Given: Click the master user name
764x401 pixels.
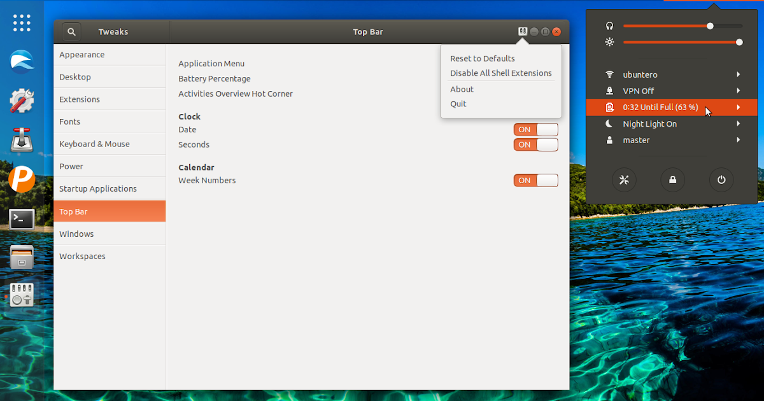Looking at the screenshot, I should (636, 140).
